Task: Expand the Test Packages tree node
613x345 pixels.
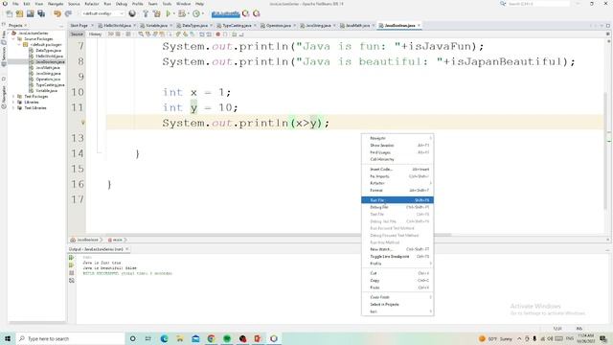Action: (14, 96)
